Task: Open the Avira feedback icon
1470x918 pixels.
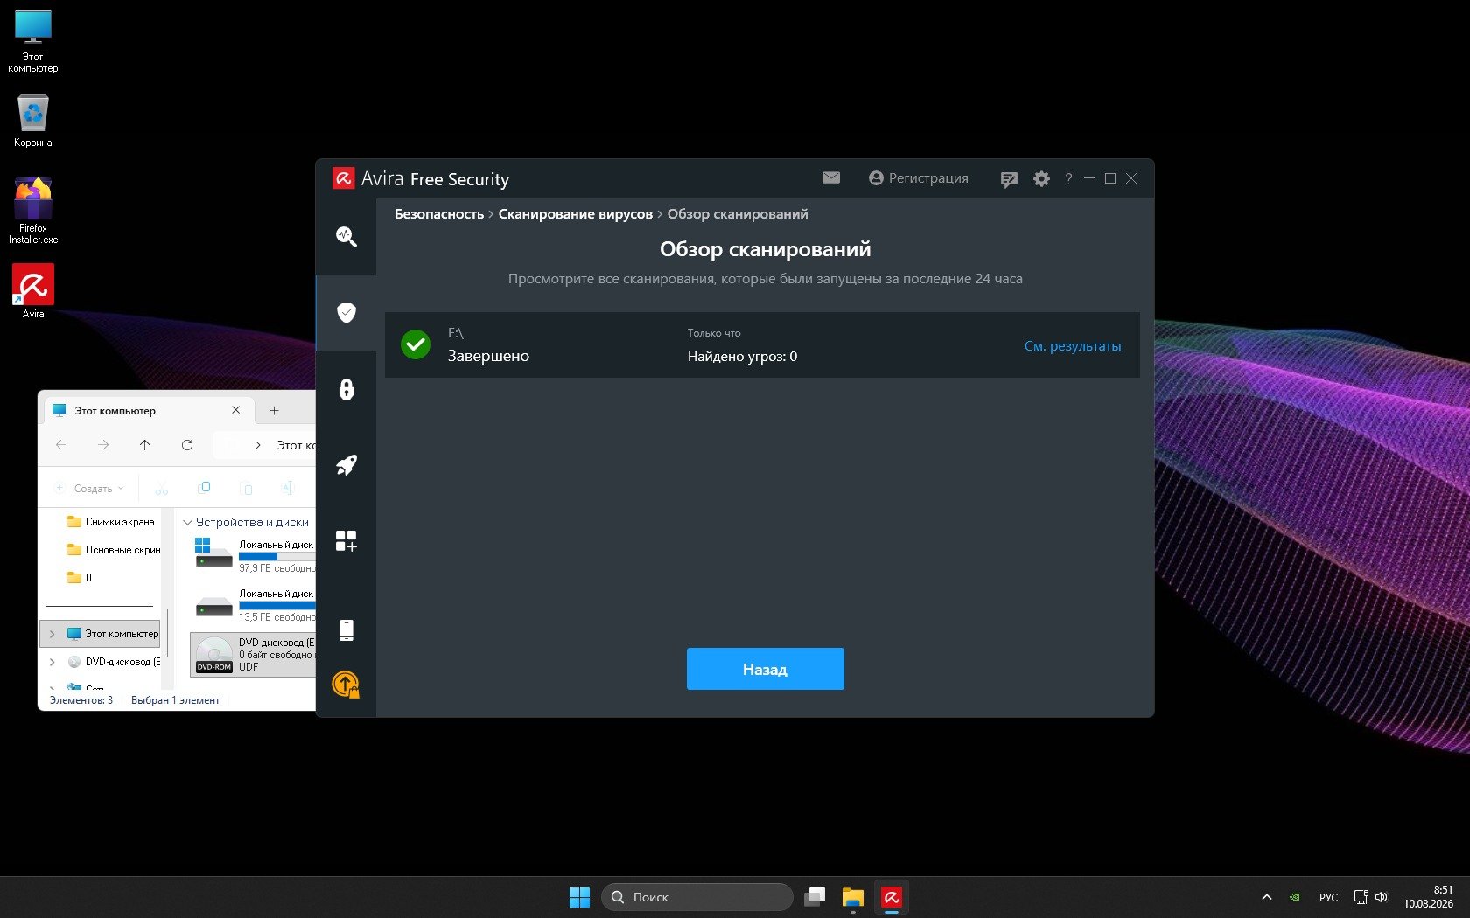Action: [x=1009, y=179]
